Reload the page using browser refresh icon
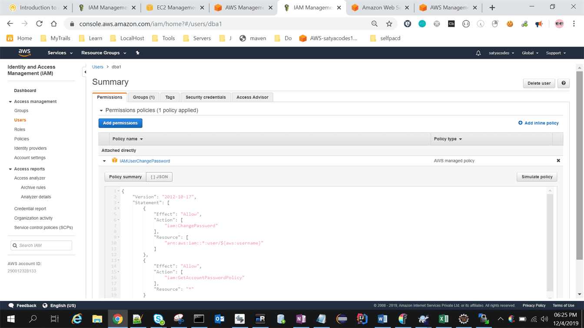 [x=39, y=24]
